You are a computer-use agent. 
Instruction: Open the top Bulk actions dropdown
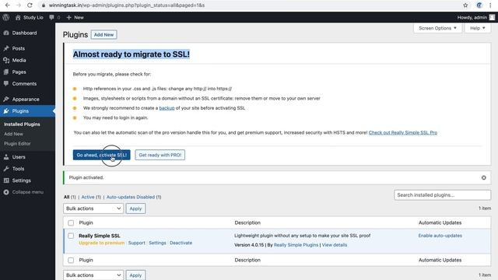93,208
